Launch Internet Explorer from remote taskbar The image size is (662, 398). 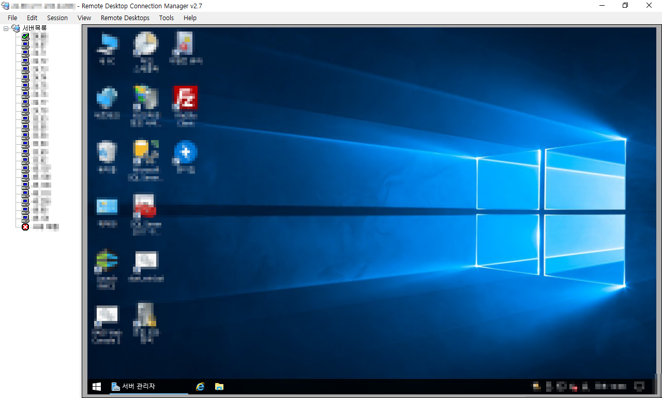click(x=200, y=387)
